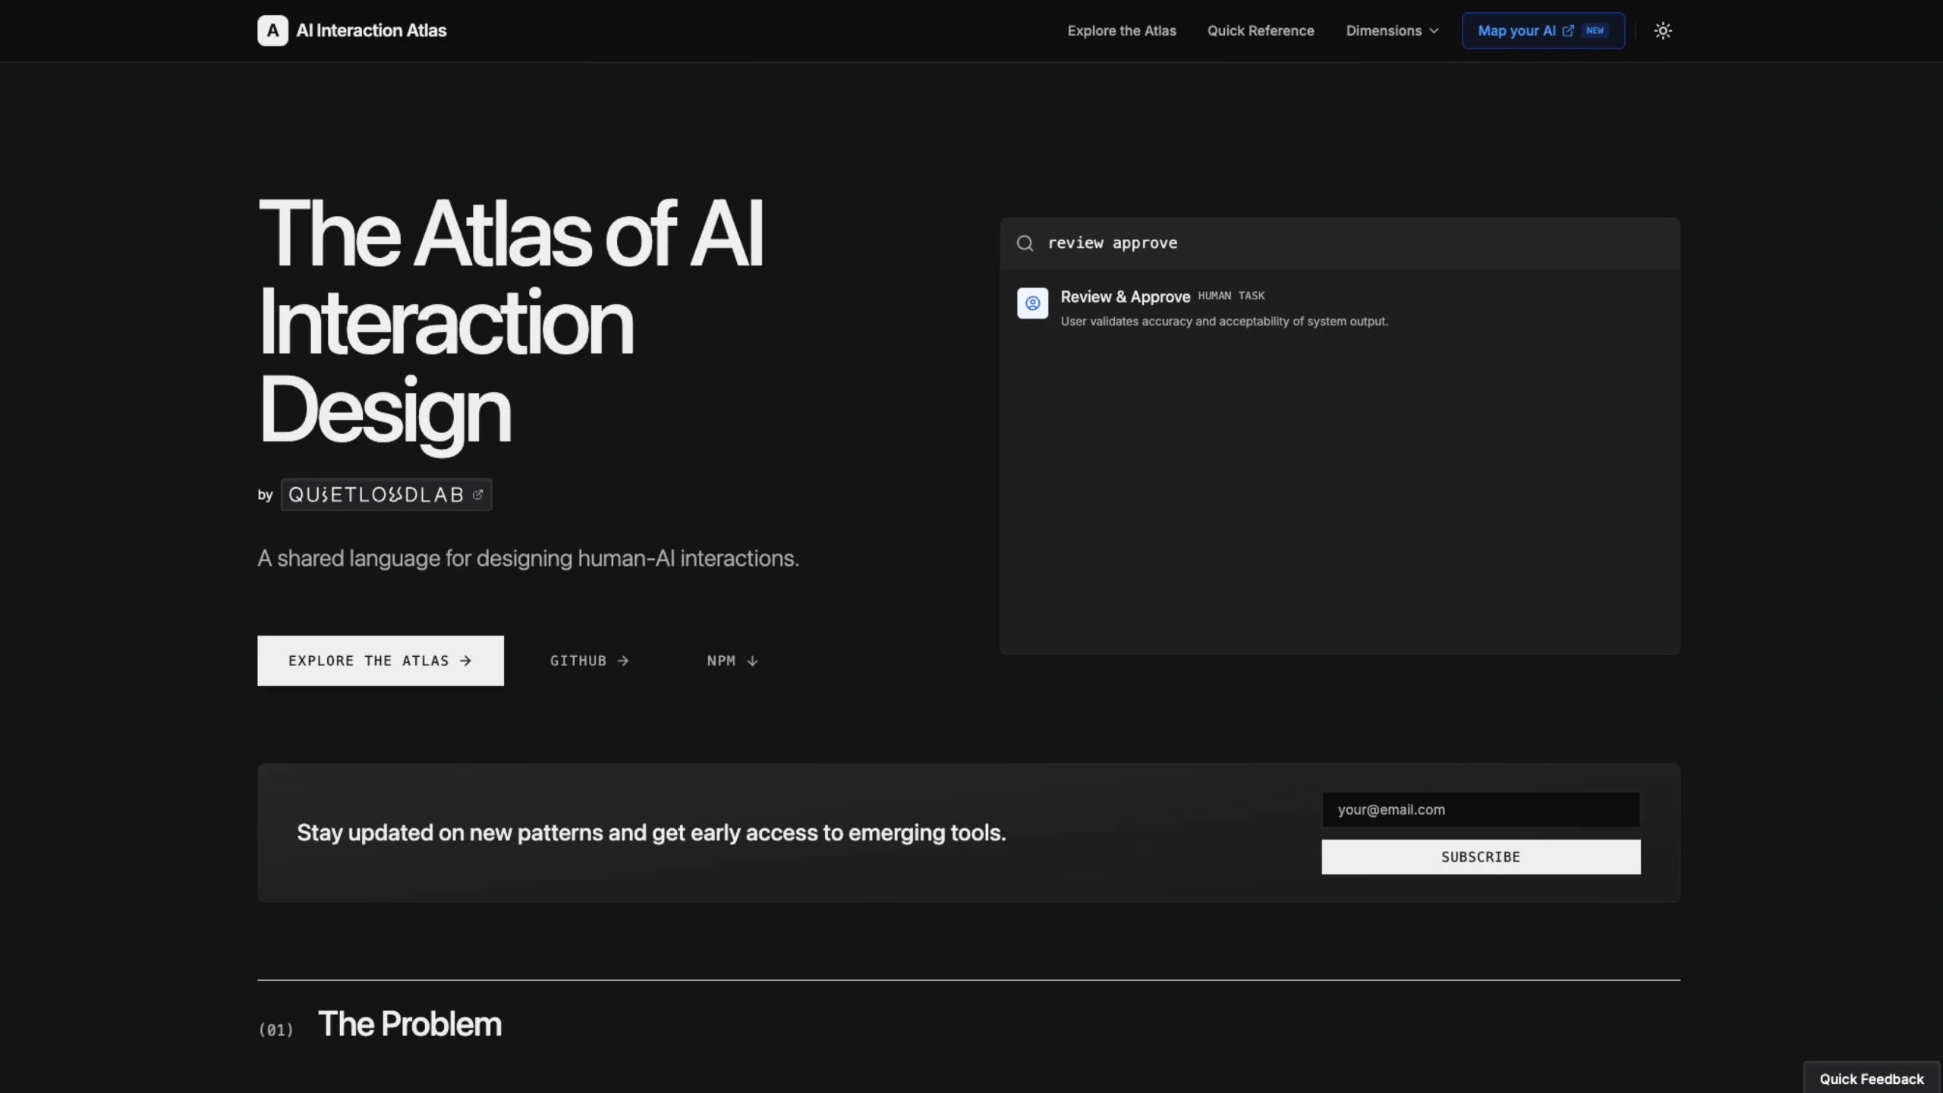1943x1093 pixels.
Task: Click the arrow icon on the GitHub link
Action: click(x=624, y=660)
